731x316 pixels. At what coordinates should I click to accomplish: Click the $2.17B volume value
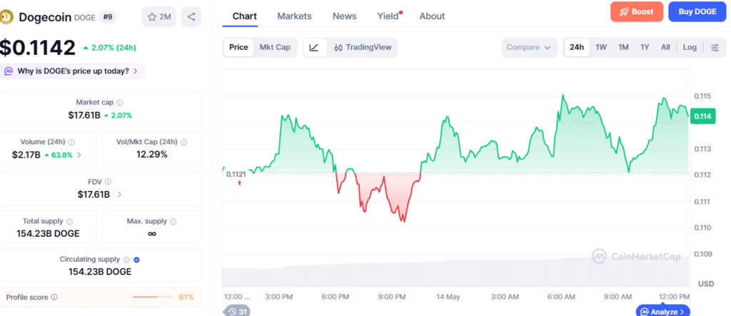tap(26, 156)
